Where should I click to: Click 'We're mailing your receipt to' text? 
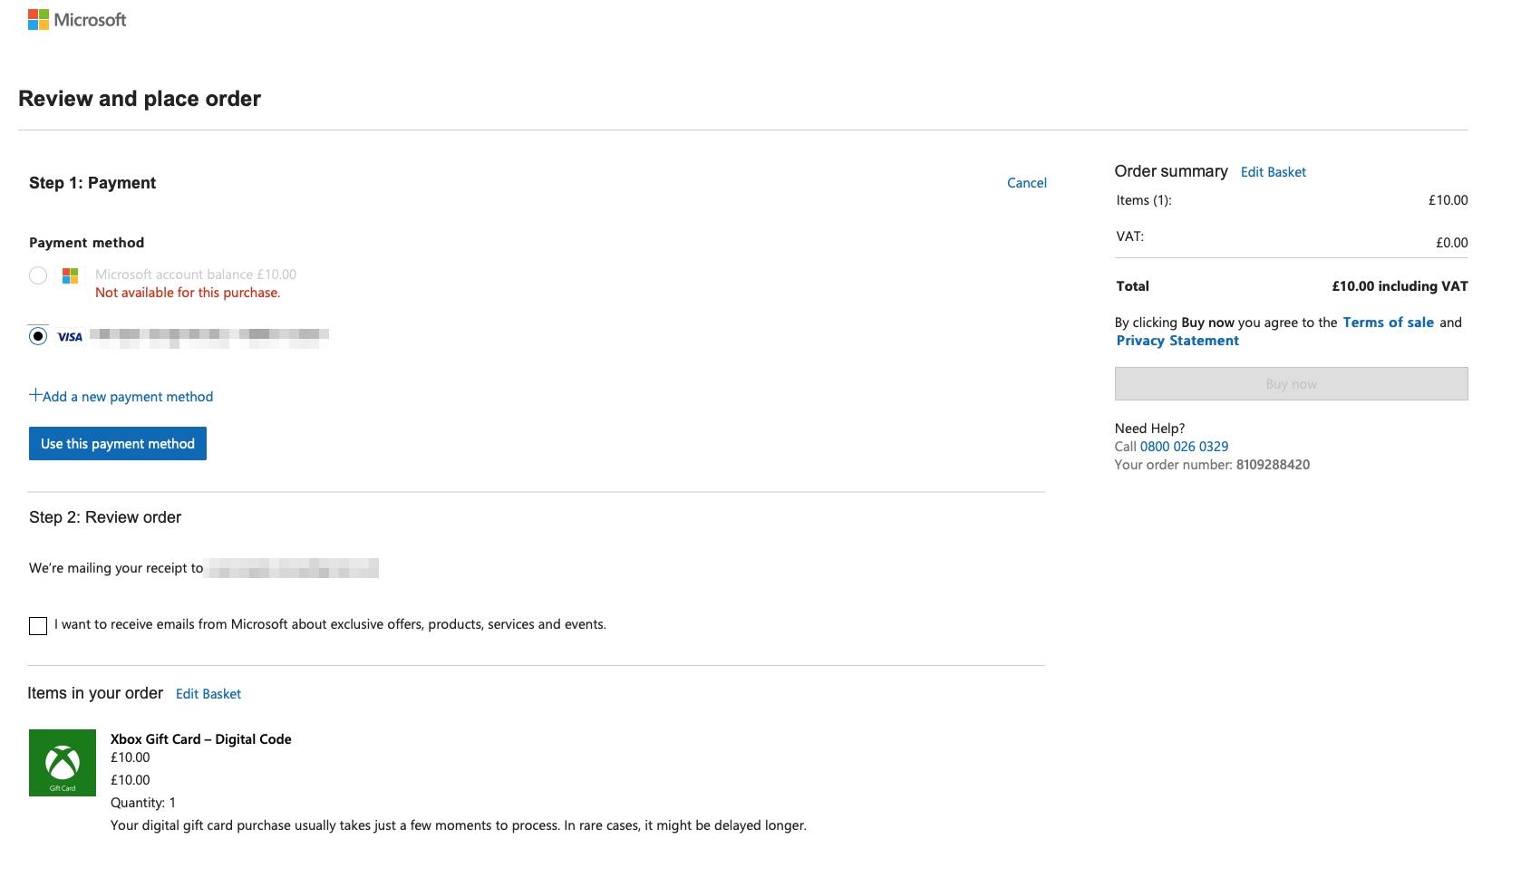pos(116,568)
